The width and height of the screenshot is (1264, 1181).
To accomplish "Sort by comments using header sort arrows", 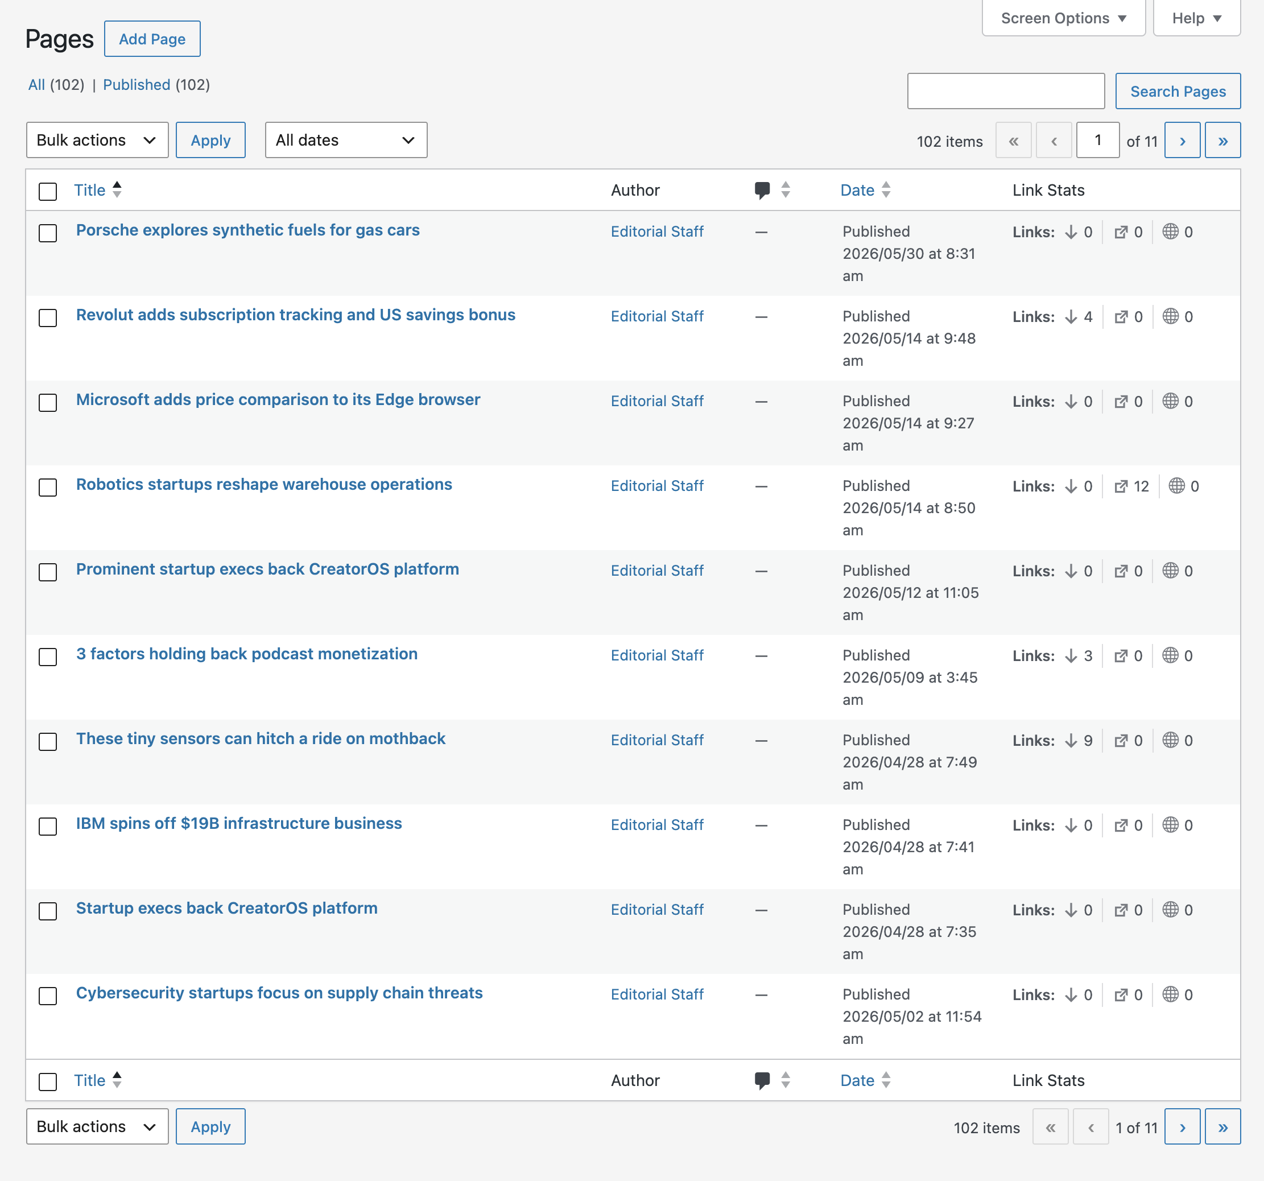I will [x=785, y=190].
